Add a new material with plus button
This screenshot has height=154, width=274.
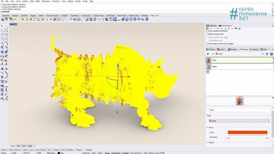[x=208, y=72]
